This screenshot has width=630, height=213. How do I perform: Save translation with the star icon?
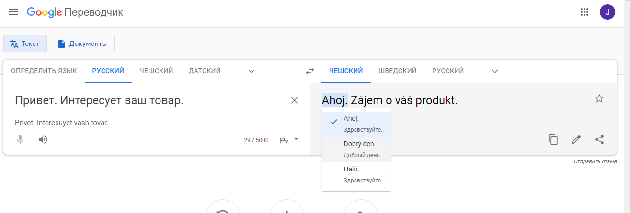599,99
